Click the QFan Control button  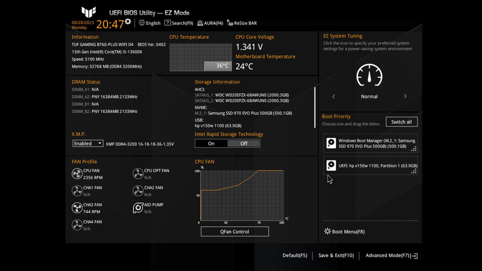(x=235, y=231)
